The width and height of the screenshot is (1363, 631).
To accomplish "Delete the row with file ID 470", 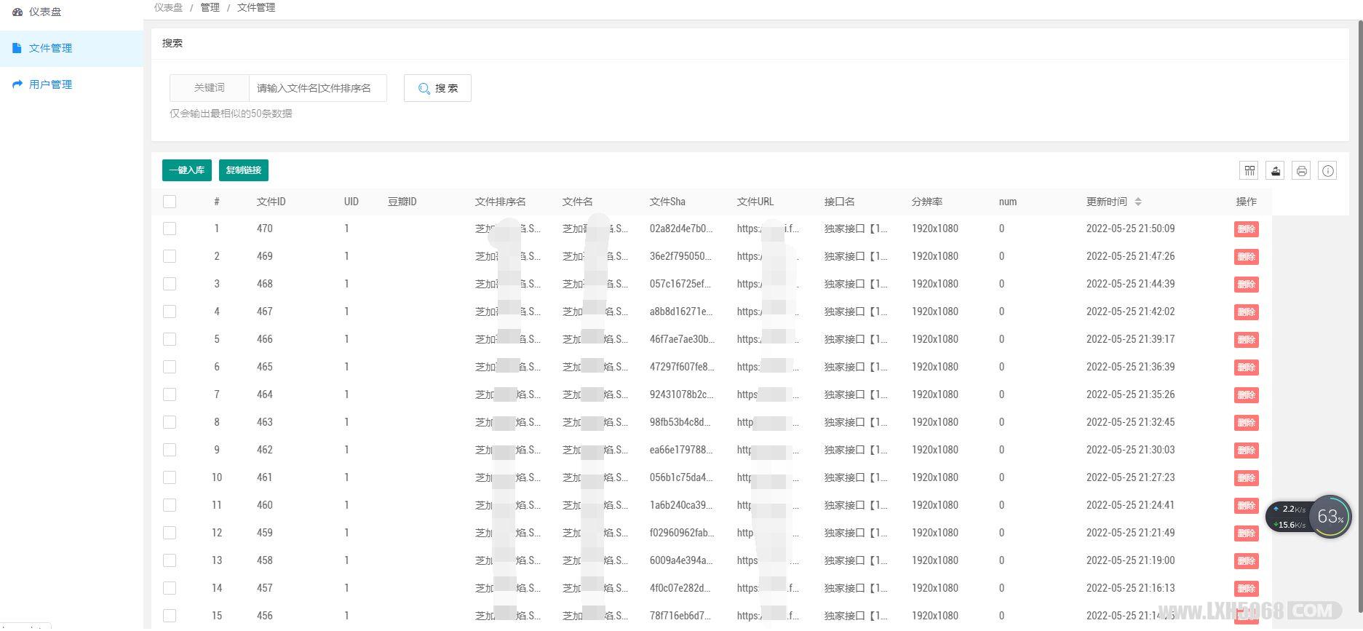I will coord(1247,229).
